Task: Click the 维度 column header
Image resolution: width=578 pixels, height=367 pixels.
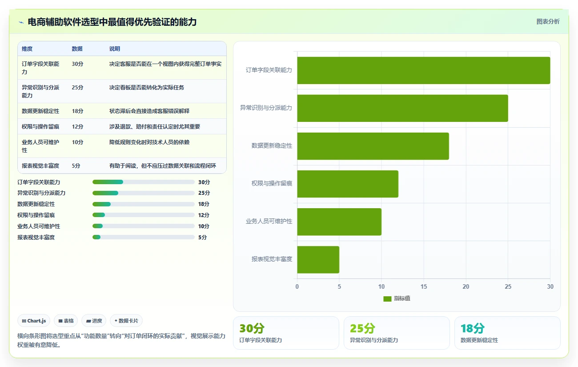Action: pyautogui.click(x=27, y=48)
